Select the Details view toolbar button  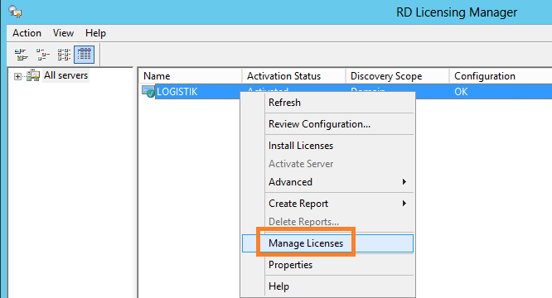(x=85, y=55)
